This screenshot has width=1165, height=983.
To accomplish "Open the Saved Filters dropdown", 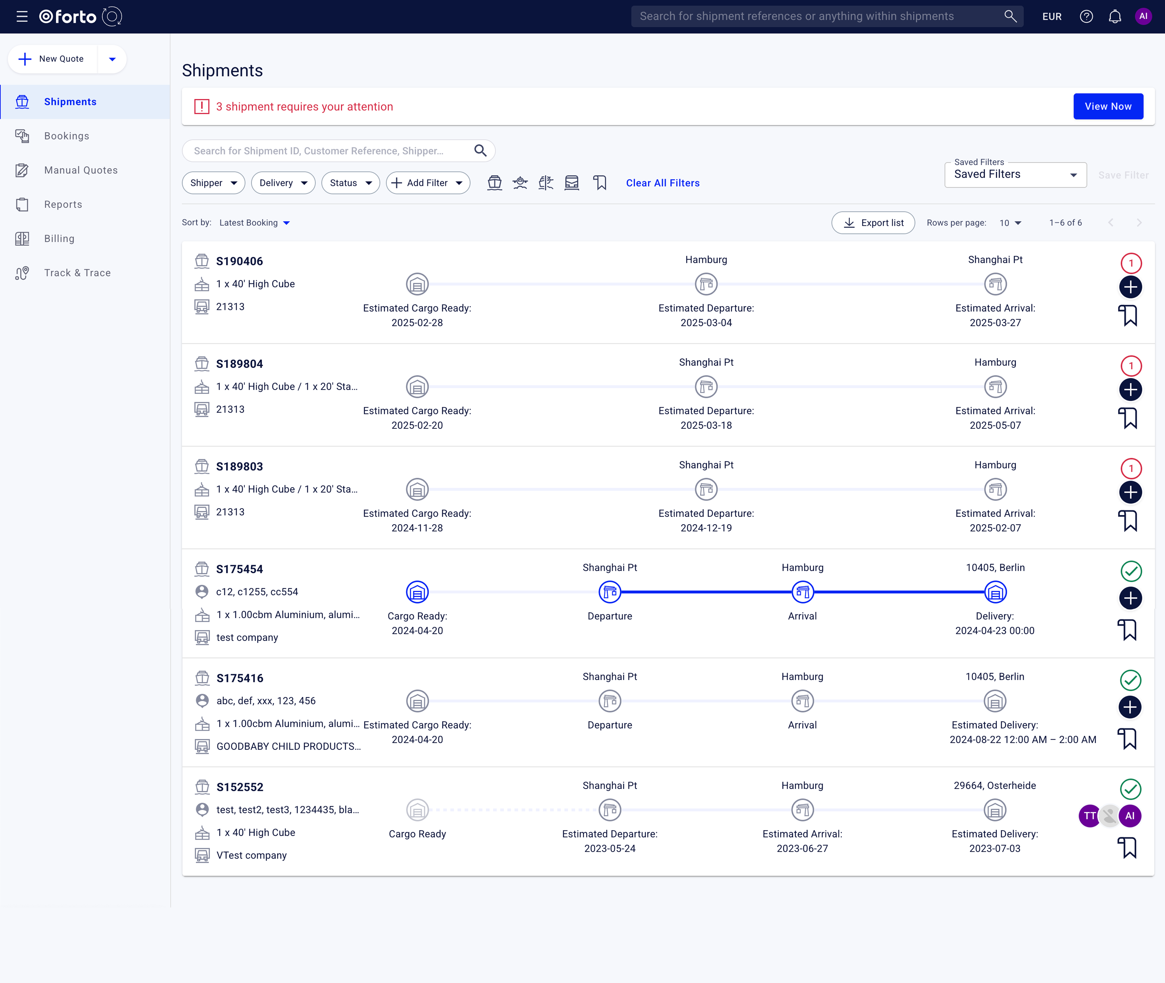I will point(1015,175).
